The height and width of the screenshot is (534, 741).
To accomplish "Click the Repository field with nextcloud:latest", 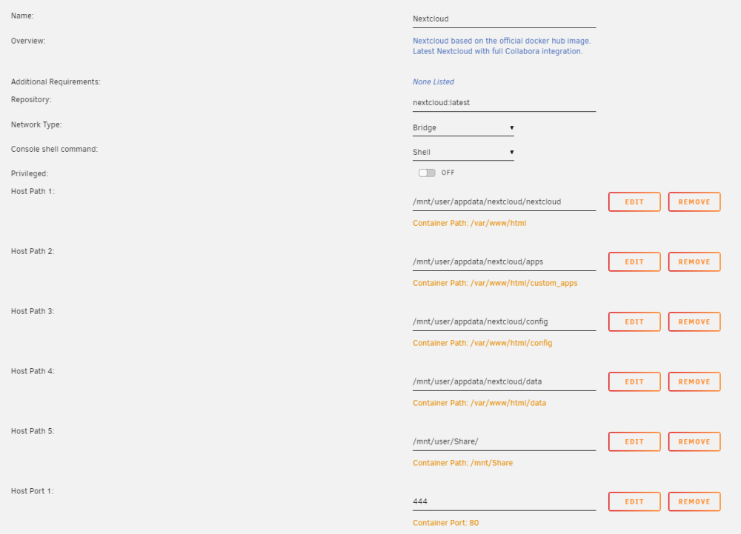I will click(x=504, y=103).
